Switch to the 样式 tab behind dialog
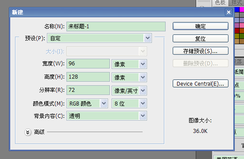This screenshot has height=159, width=244. (236, 3)
